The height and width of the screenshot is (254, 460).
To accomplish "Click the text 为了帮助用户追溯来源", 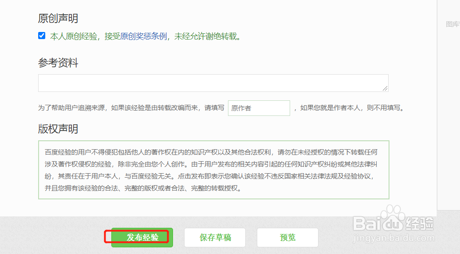I will coord(71,108).
